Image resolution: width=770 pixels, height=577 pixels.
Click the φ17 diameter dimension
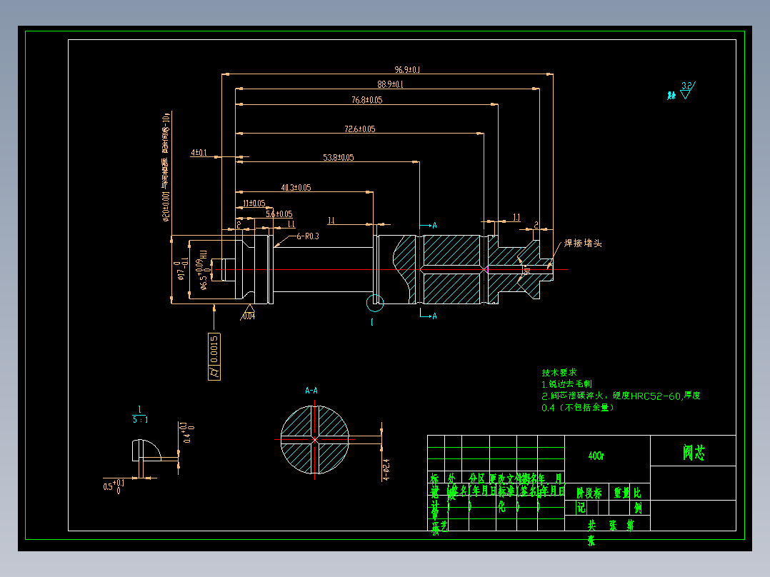click(x=180, y=269)
